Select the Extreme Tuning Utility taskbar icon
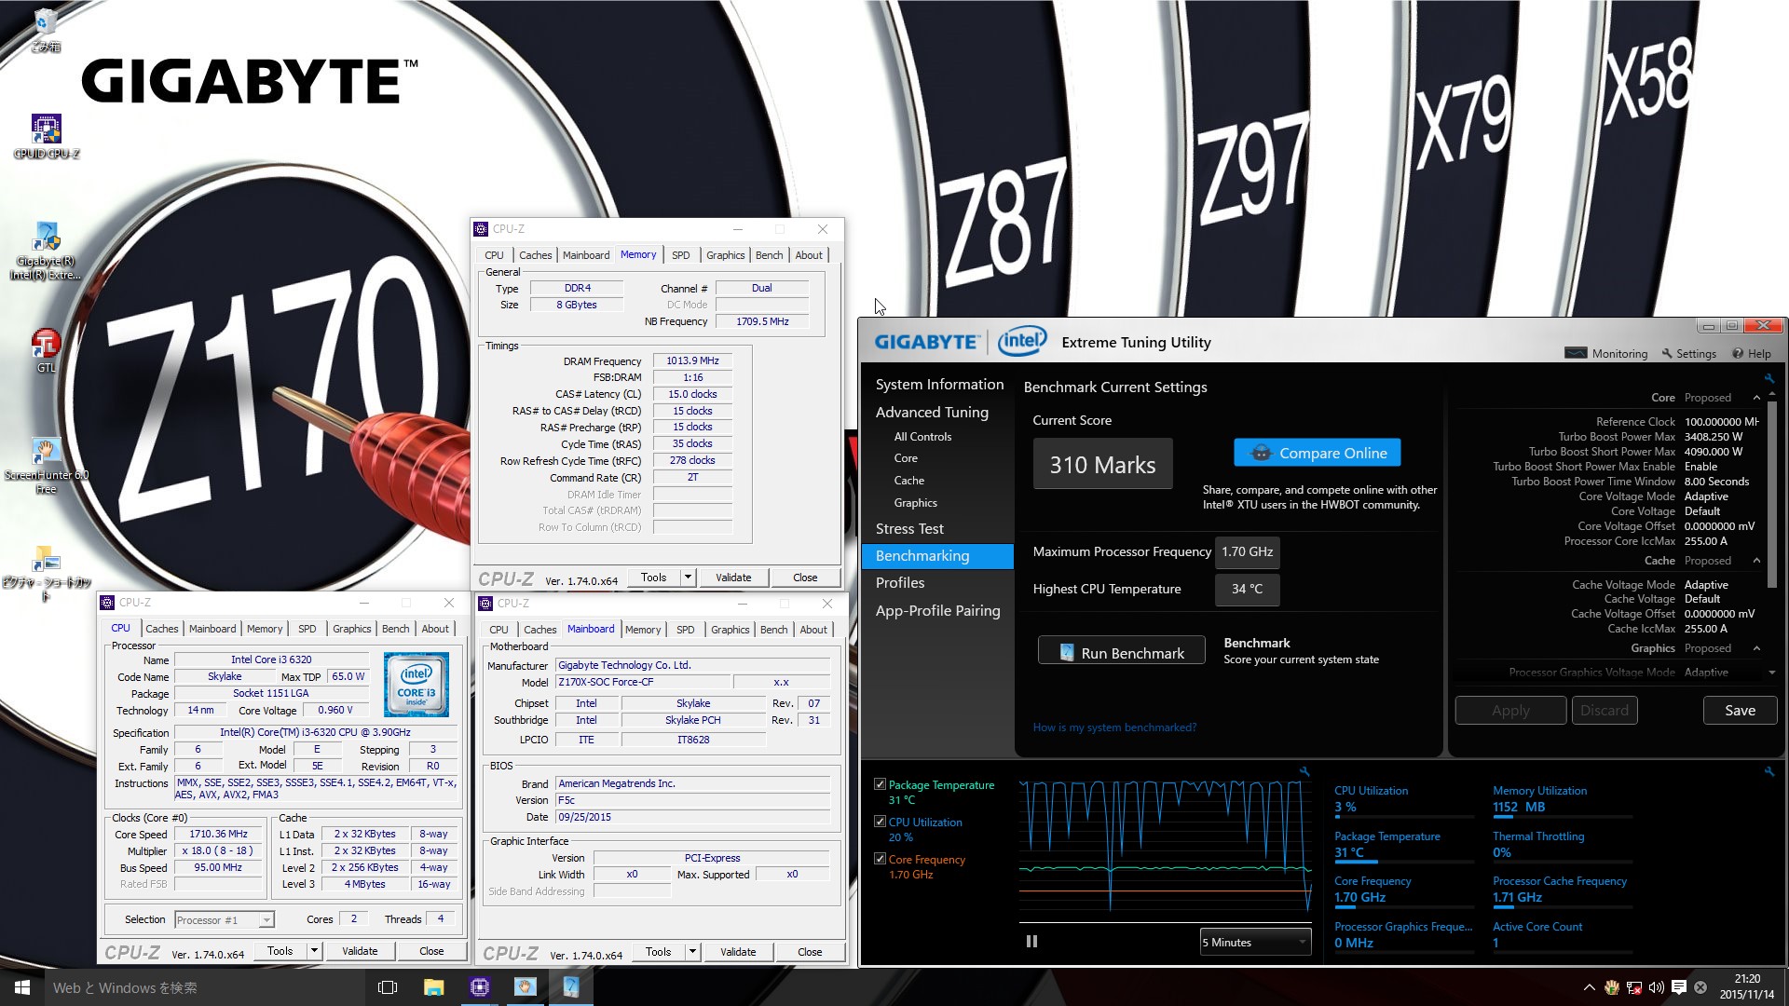This screenshot has width=1789, height=1006. tap(571, 987)
